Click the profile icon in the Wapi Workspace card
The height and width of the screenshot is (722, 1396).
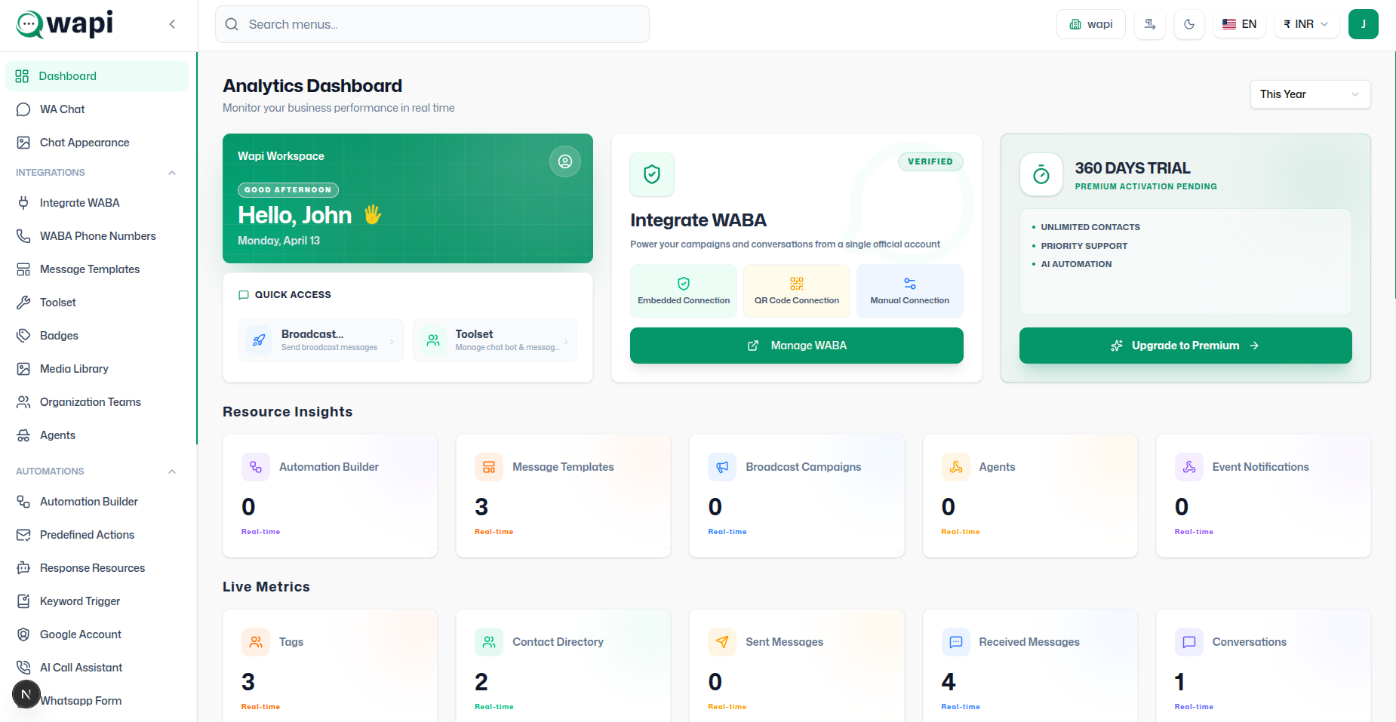[x=565, y=161]
